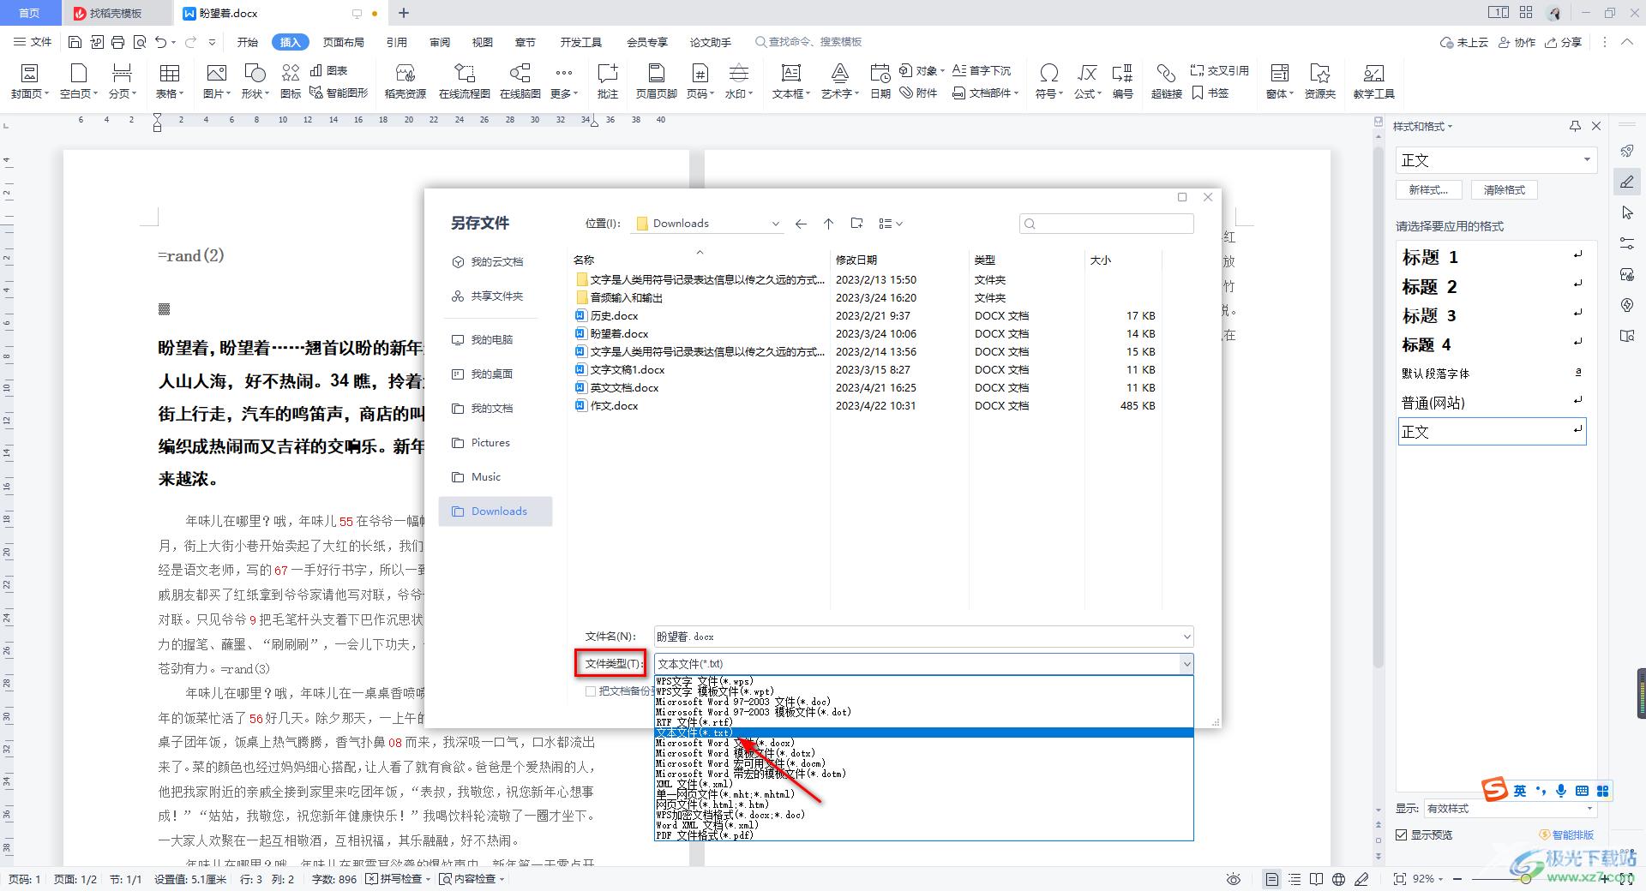1646x891 pixels.
Task: Expand the 文件名 filename dropdown arrow
Action: (x=1186, y=637)
